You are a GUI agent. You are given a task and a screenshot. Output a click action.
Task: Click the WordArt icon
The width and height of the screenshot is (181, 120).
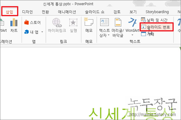pos(133,22)
